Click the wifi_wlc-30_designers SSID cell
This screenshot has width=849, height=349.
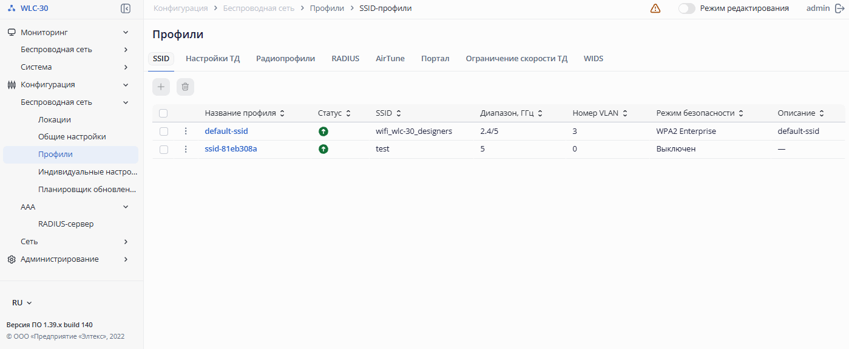[414, 131]
